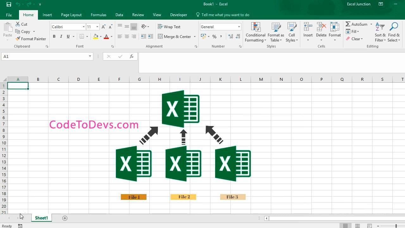This screenshot has width=405, height=228.
Task: Click the Redo arrow in Quick Access toolbar
Action: tap(29, 4)
